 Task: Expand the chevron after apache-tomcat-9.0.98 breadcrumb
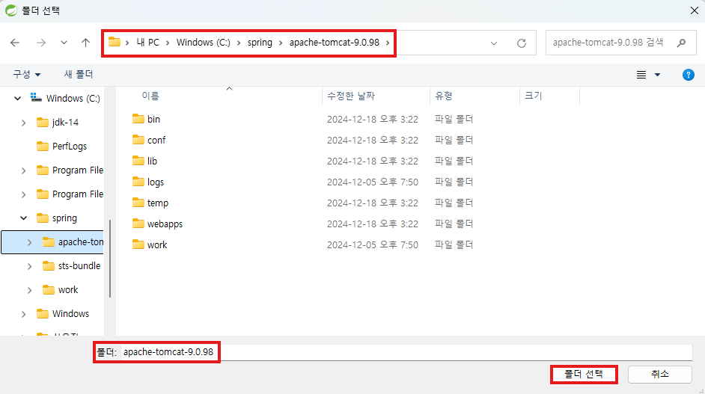pyautogui.click(x=388, y=43)
